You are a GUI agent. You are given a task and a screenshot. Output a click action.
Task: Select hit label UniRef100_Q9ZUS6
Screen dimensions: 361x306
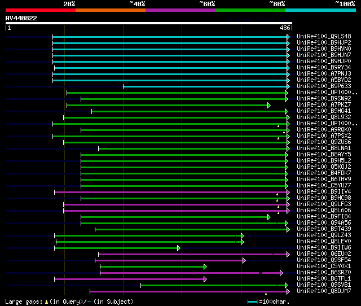click(x=324, y=142)
